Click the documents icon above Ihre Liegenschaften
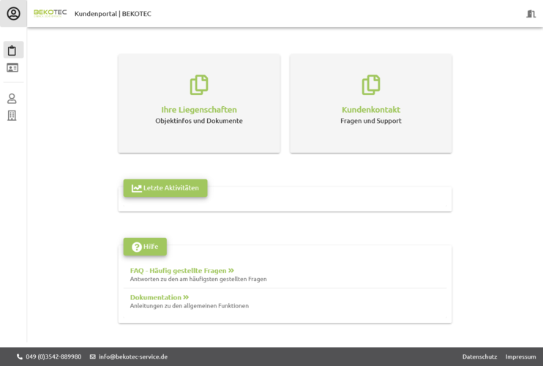 pyautogui.click(x=199, y=85)
